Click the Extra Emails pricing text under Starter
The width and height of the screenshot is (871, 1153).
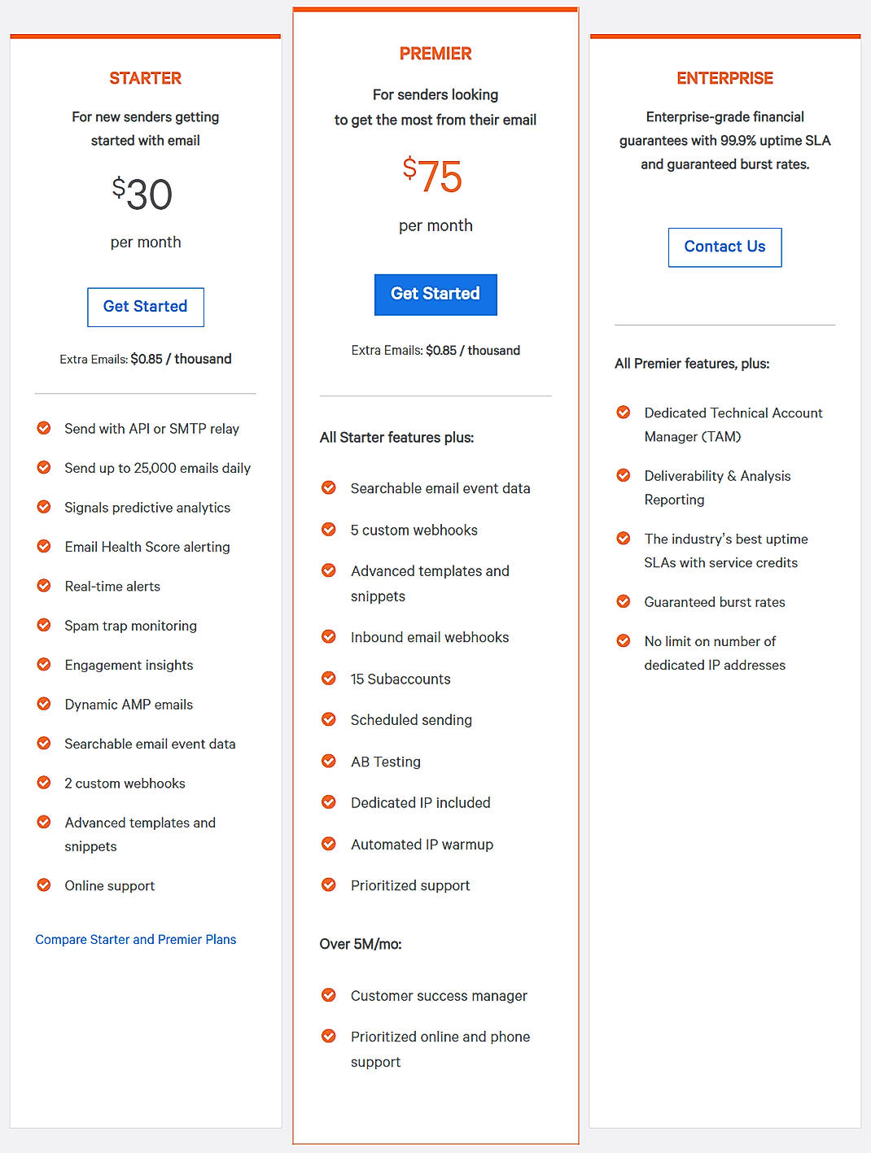(146, 358)
